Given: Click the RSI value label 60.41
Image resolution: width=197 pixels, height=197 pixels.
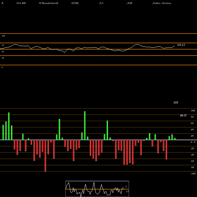Looking at the screenshot, I should click(181, 45).
